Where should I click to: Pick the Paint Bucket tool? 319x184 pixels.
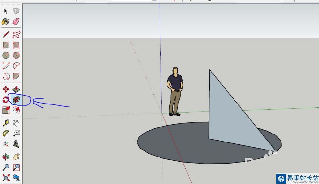(x=5, y=22)
